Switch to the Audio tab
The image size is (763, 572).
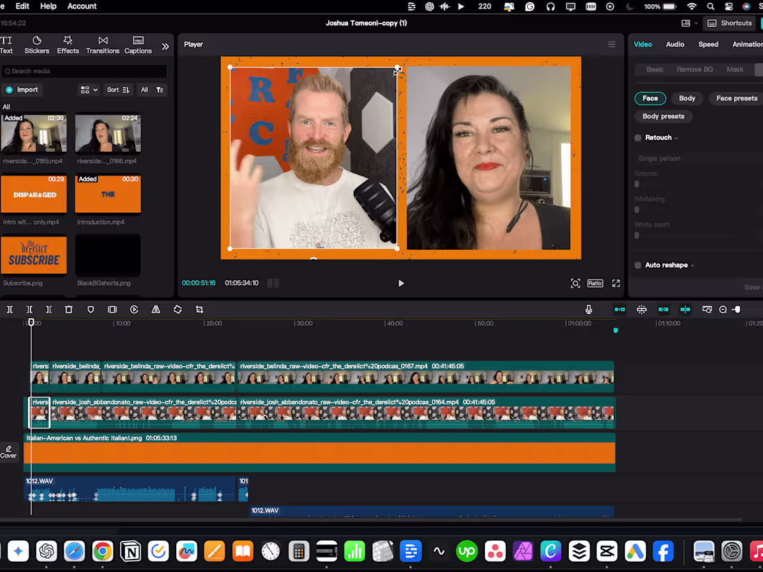675,44
